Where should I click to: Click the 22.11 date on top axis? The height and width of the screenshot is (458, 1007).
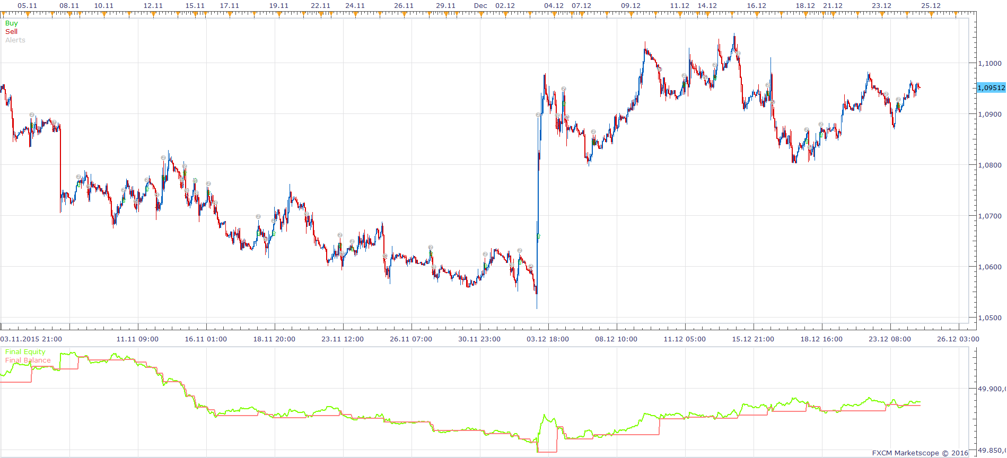pyautogui.click(x=321, y=6)
